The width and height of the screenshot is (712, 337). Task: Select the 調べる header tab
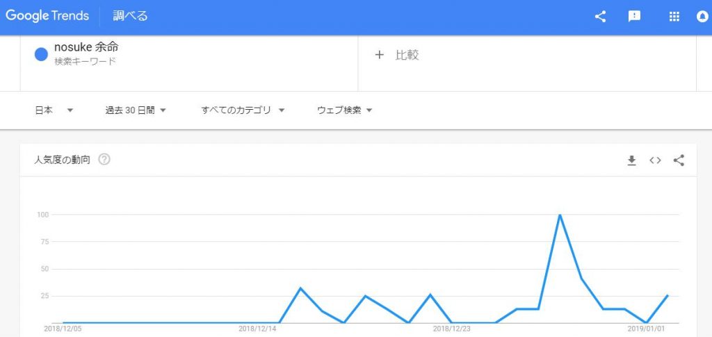131,16
